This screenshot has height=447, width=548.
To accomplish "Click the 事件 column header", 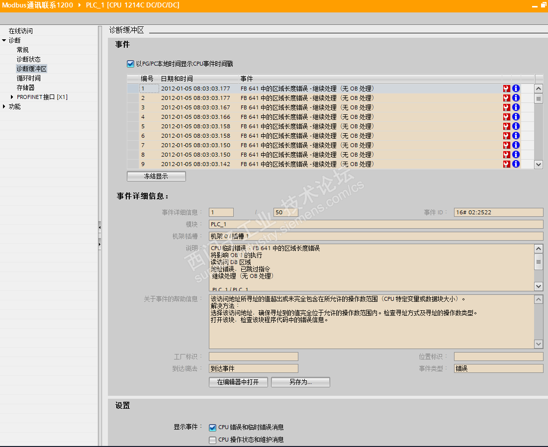I will coord(370,79).
